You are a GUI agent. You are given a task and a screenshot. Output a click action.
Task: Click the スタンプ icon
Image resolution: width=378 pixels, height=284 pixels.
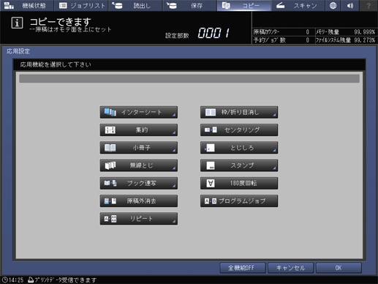click(x=211, y=165)
